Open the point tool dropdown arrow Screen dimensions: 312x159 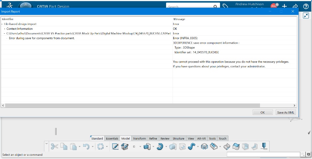pyautogui.click(x=140, y=147)
